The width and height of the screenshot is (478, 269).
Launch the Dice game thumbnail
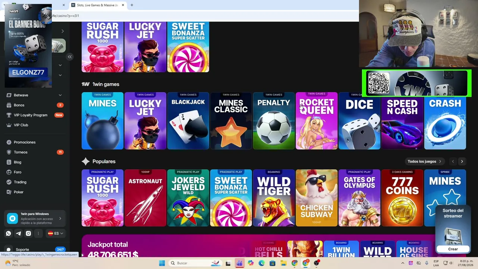(359, 121)
